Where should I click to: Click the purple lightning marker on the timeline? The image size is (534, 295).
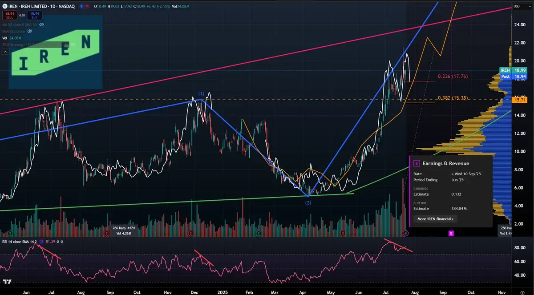(x=405, y=233)
